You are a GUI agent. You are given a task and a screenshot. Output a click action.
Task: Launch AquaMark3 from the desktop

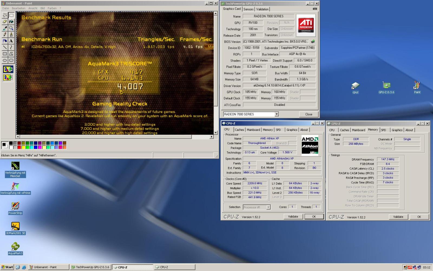click(x=15, y=249)
